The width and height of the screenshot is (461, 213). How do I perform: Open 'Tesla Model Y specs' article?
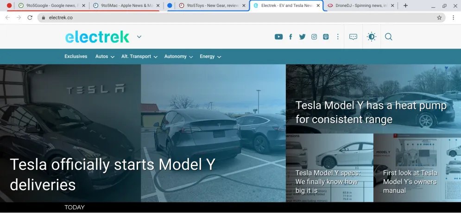pos(328,182)
